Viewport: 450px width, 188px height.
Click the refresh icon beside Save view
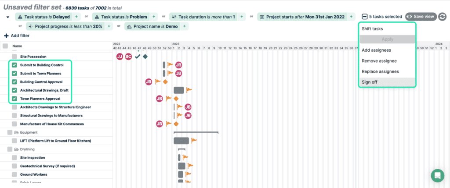point(443,17)
